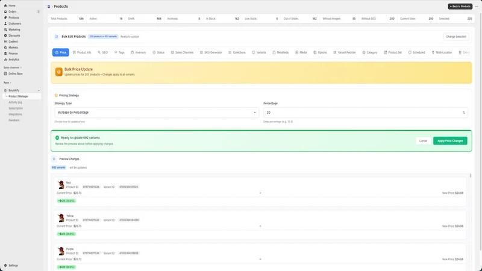Open Analytics section
Screen dimensions: 482x271
tap(13, 60)
